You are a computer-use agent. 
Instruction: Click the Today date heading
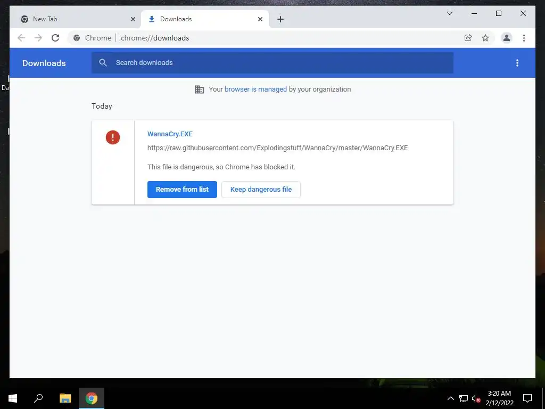102,106
